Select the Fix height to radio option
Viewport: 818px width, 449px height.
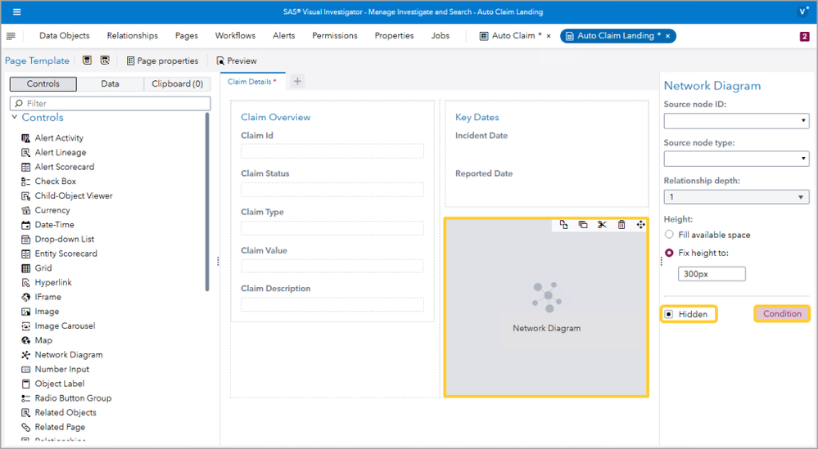point(669,253)
